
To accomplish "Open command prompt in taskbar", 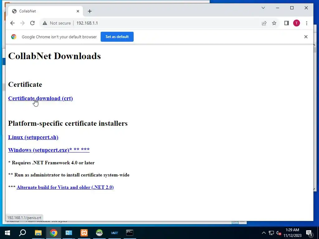I will pyautogui.click(x=130, y=233).
